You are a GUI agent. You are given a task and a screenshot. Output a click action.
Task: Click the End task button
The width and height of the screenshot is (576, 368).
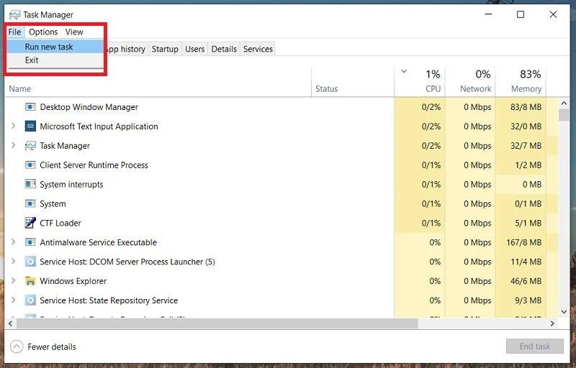534,346
